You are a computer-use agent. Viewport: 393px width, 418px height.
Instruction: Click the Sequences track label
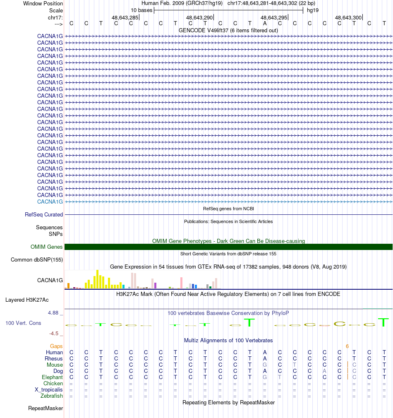pos(49,227)
